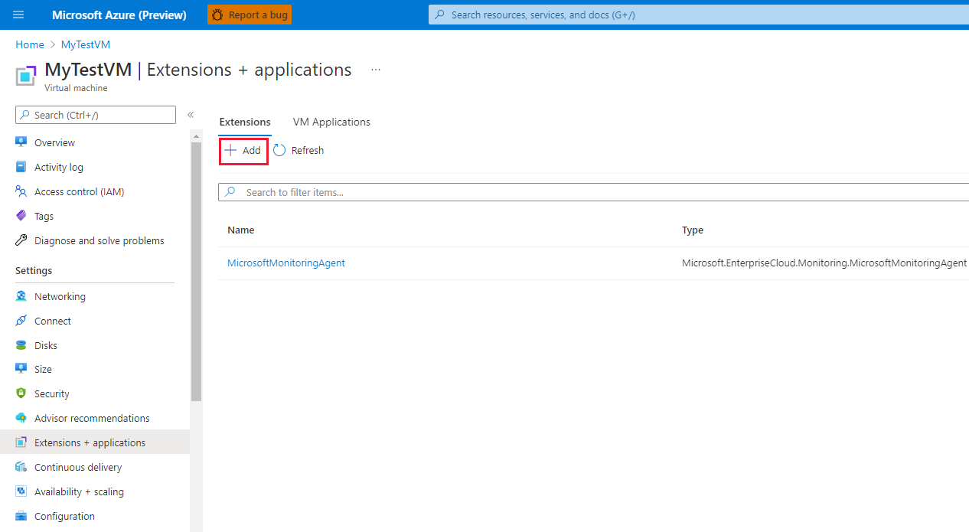The image size is (969, 532).
Task: Focus the Search resources, services, and docs field
Action: click(699, 15)
